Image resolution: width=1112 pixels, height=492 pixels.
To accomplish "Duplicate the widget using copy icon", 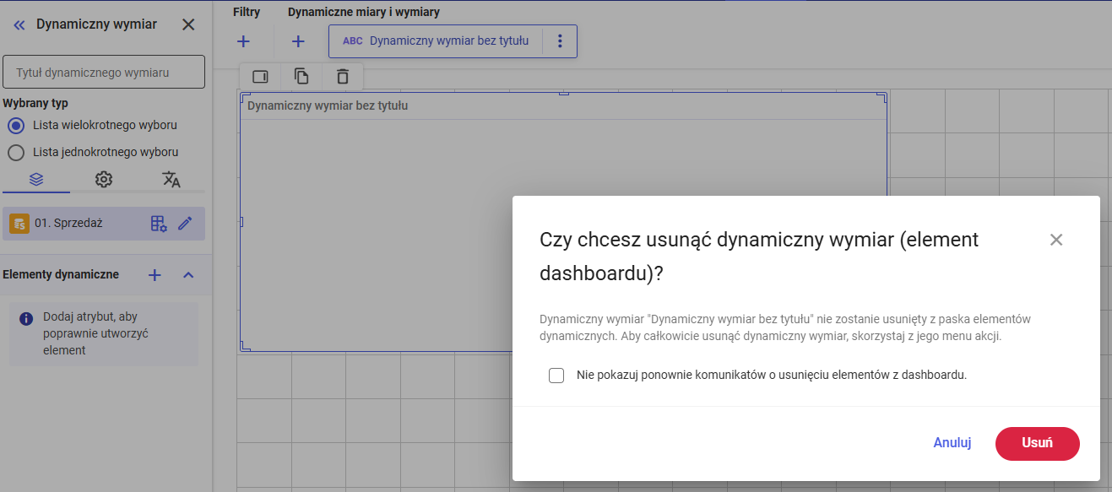I will (301, 77).
